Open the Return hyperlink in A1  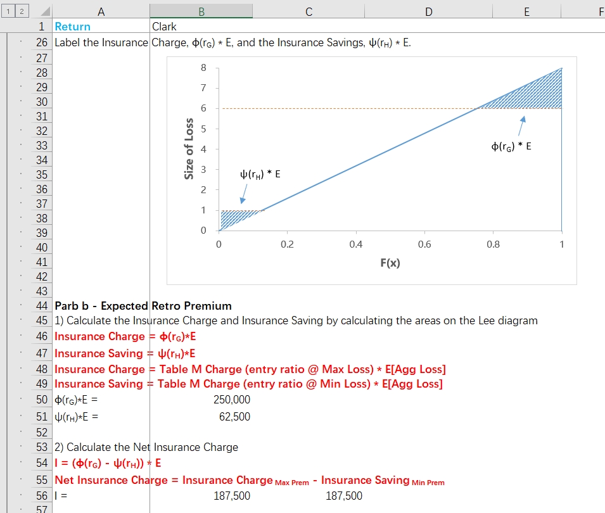tap(73, 27)
